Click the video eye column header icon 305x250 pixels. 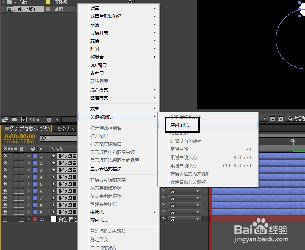pyautogui.click(x=4, y=149)
